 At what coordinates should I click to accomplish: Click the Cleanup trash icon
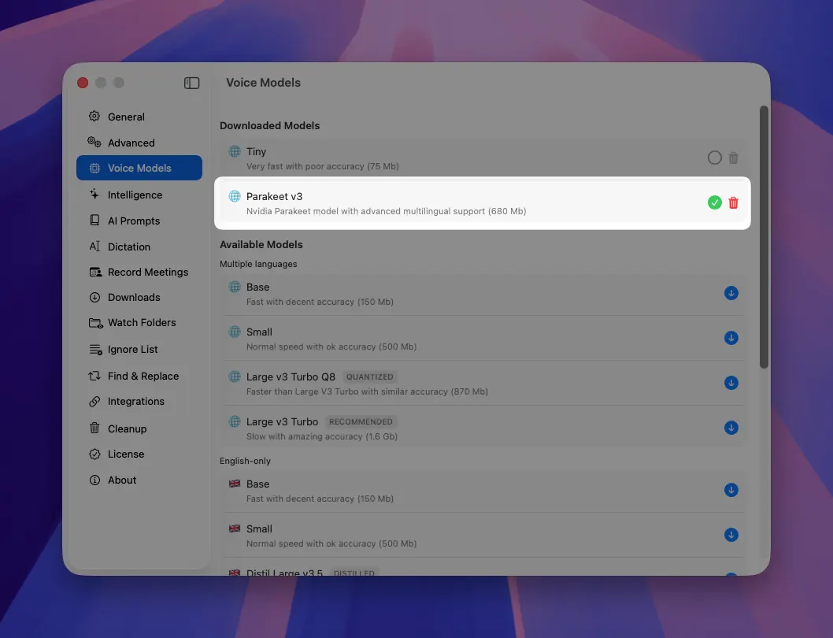(x=94, y=428)
